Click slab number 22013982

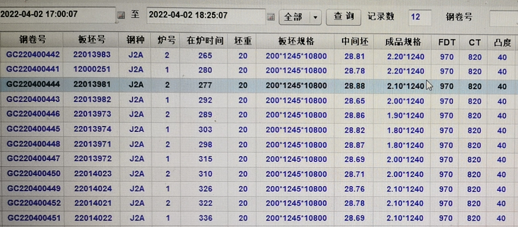coord(92,99)
